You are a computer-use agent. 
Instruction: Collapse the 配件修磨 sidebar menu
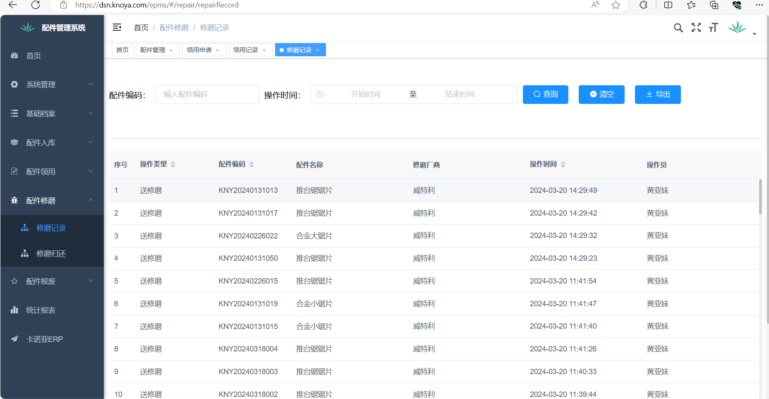point(52,200)
